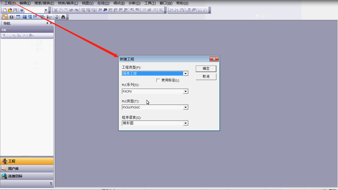This screenshot has height=190, width=338.
Task: Click the 取消 button
Action: tap(206, 76)
